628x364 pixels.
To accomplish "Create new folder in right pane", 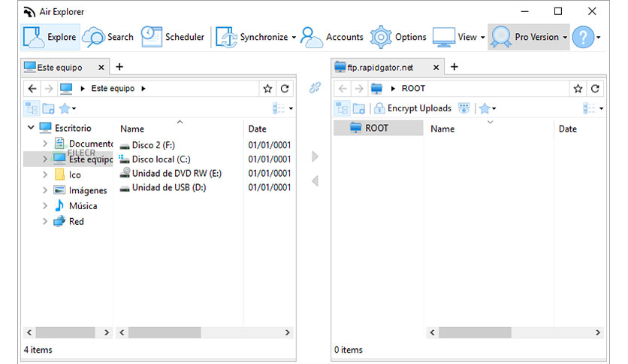I will pos(358,108).
